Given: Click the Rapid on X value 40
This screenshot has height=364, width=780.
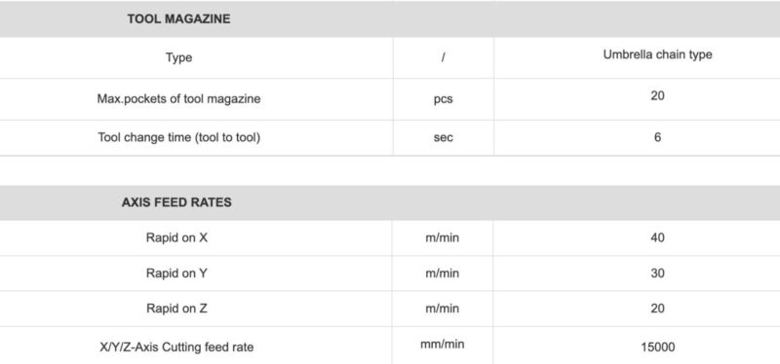Looking at the screenshot, I should [657, 237].
